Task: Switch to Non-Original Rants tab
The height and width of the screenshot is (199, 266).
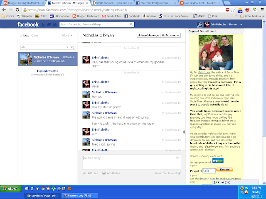Action: 200,3
